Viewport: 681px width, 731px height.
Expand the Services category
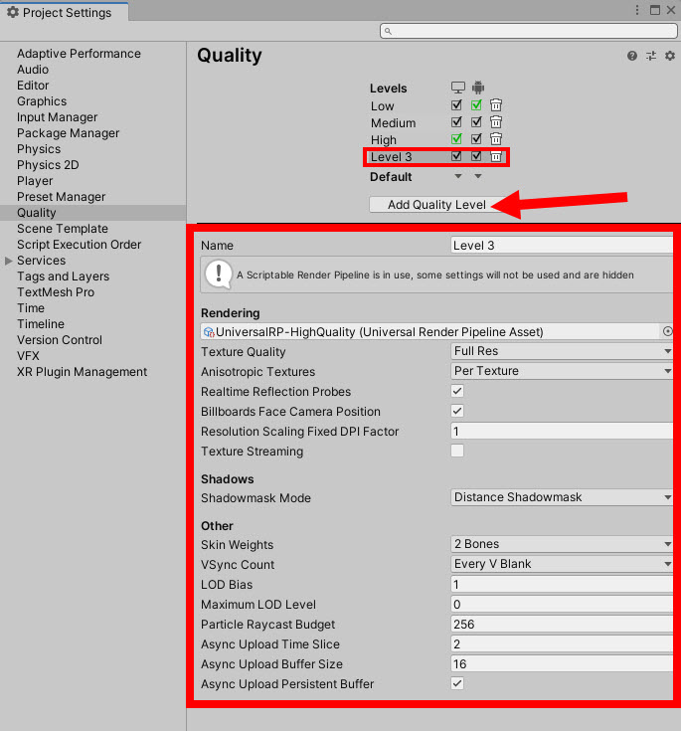coord(8,261)
